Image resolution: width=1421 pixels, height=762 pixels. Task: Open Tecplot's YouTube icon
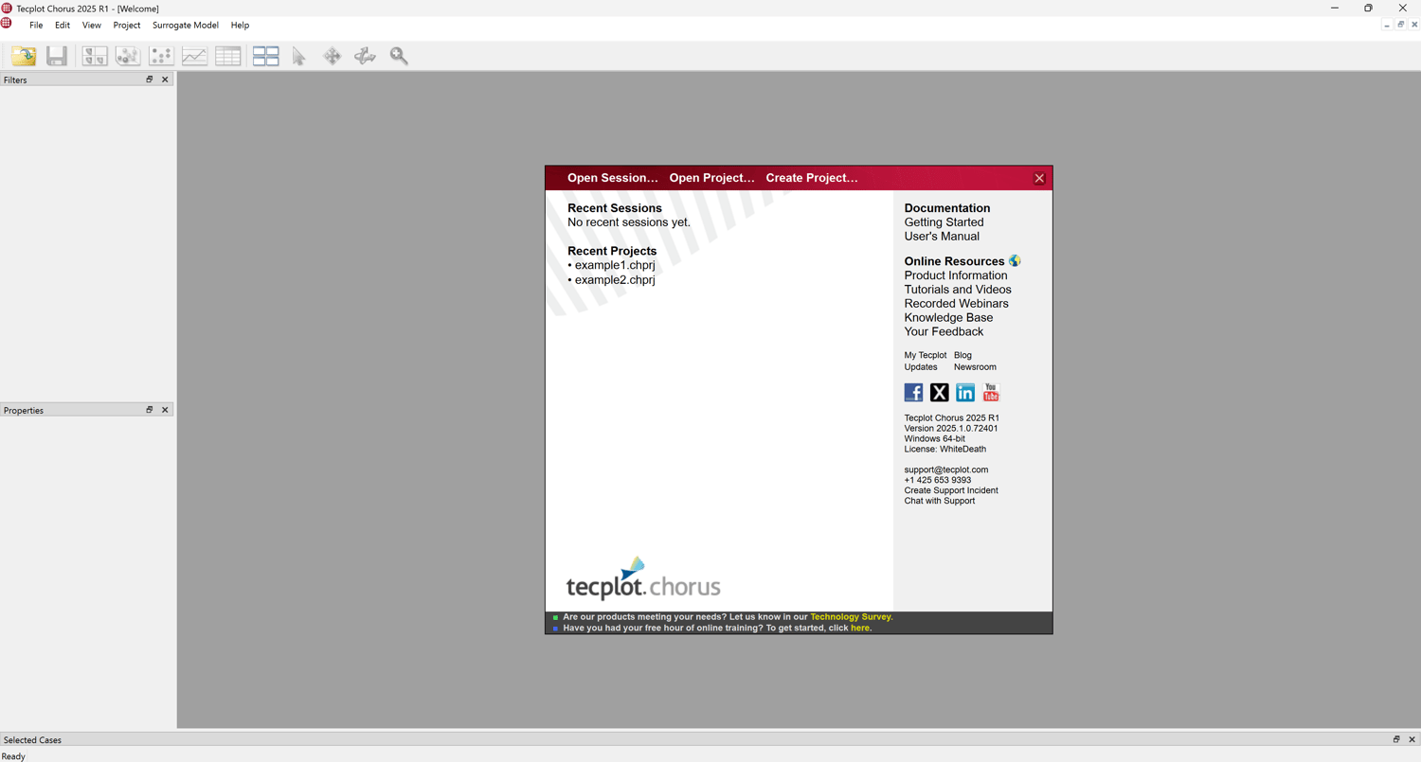pos(991,393)
